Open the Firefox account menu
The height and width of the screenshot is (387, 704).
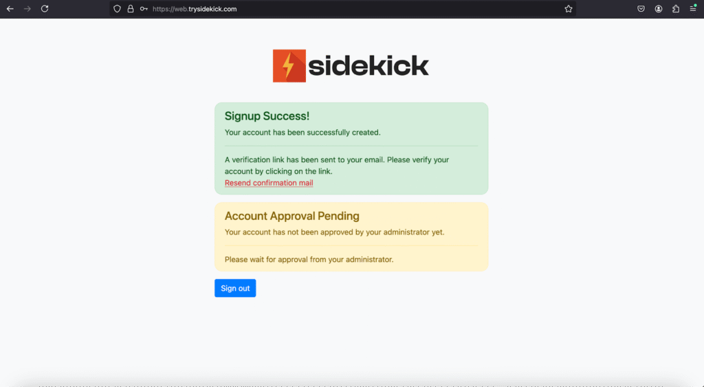coord(659,9)
